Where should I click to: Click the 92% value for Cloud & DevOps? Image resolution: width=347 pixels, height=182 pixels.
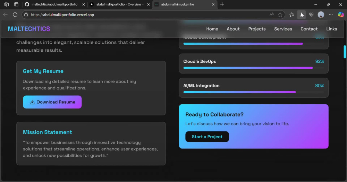[320, 61]
